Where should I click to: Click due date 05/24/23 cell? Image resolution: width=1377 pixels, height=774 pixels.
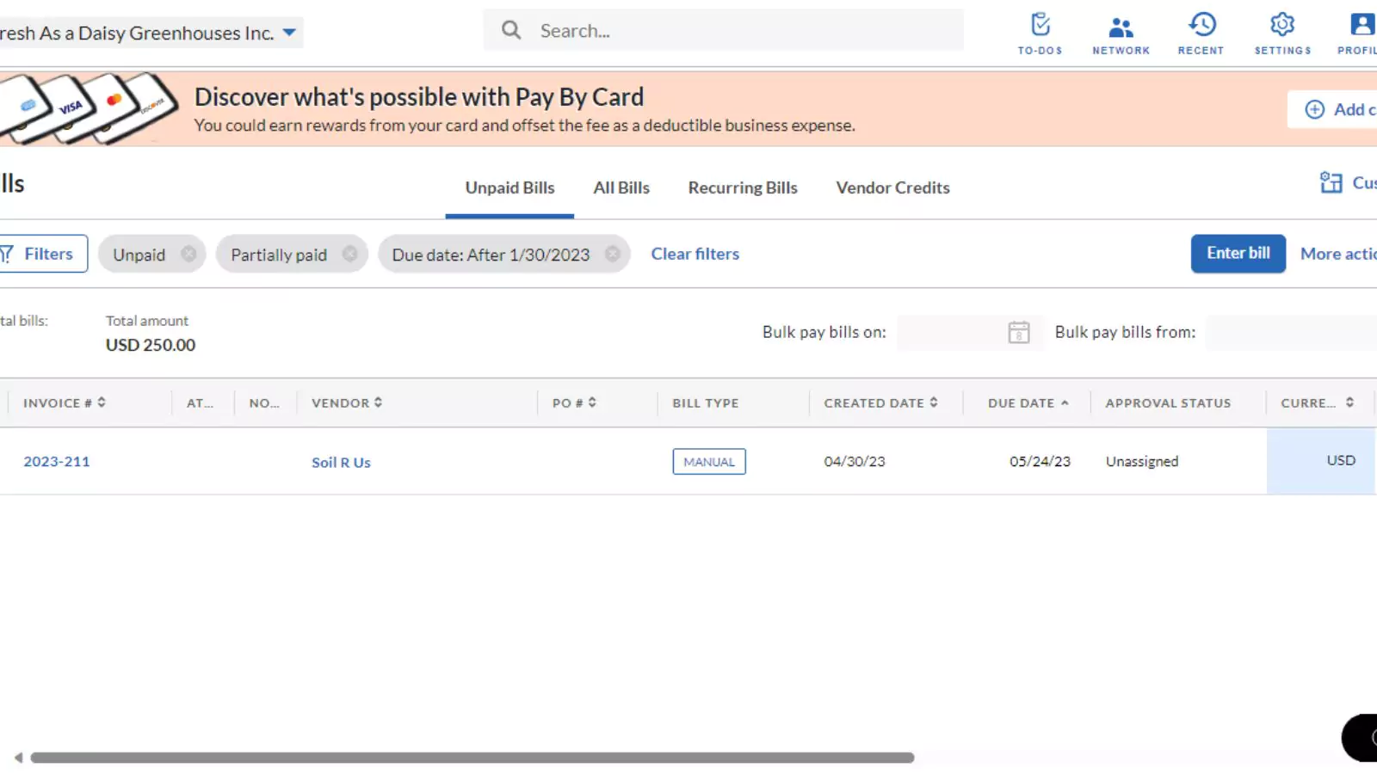(x=1040, y=462)
